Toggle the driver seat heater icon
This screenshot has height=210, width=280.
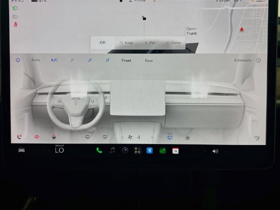point(19,137)
